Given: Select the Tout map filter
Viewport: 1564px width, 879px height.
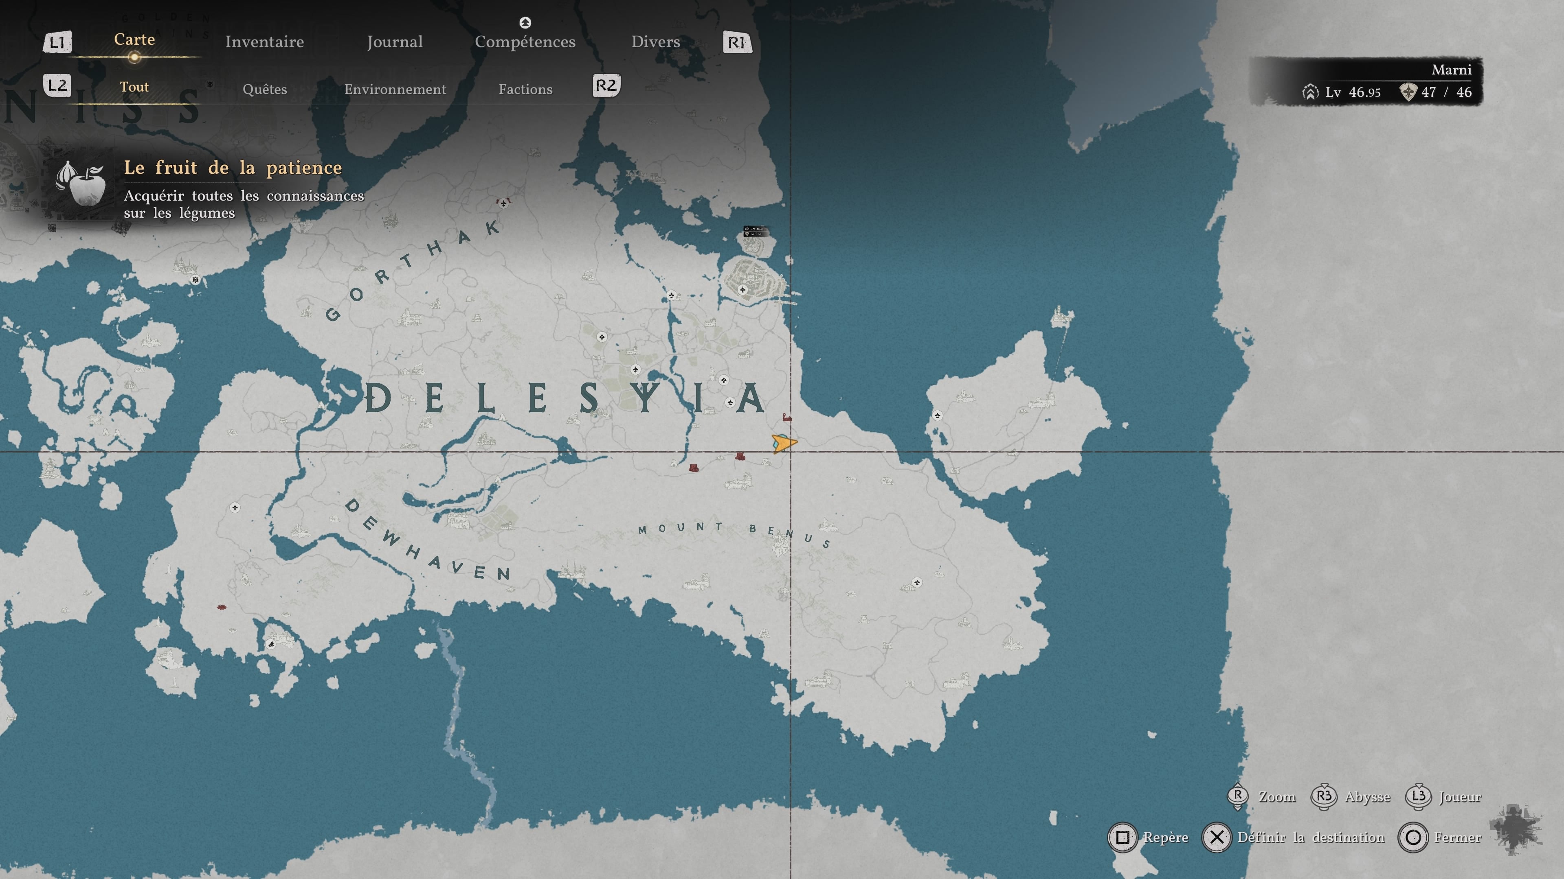Looking at the screenshot, I should 134,87.
